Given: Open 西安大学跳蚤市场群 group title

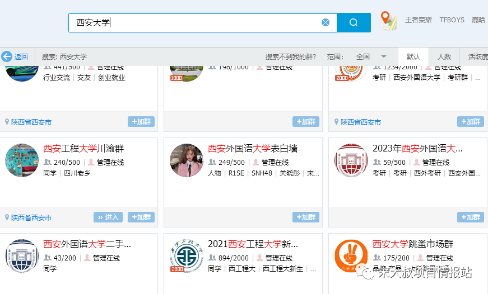Looking at the screenshot, I should click(x=413, y=244).
